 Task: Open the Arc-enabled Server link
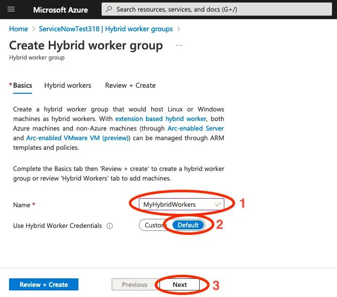[x=196, y=129]
